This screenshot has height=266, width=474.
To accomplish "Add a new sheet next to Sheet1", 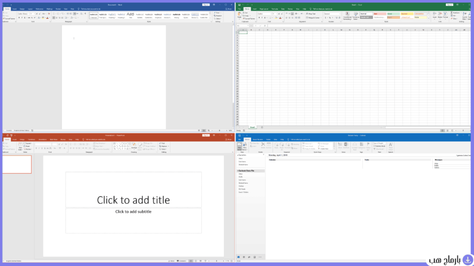I will tap(262, 127).
